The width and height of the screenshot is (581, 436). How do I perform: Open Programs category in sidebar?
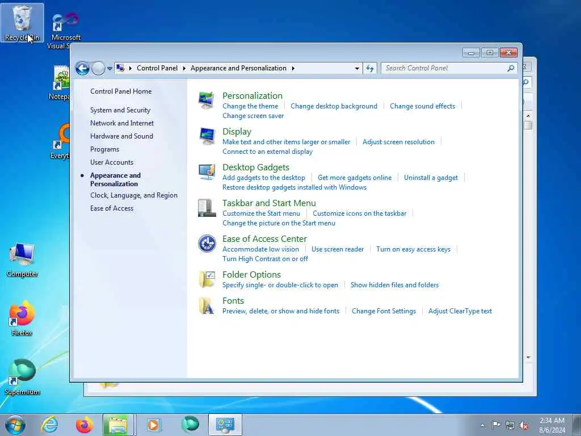105,149
